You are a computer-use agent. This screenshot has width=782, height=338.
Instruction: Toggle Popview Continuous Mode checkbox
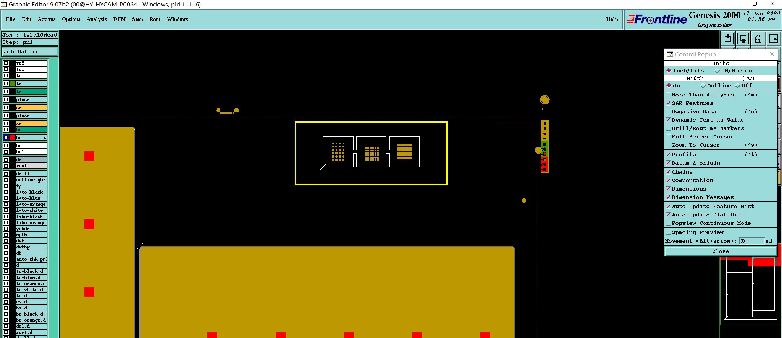pos(669,223)
